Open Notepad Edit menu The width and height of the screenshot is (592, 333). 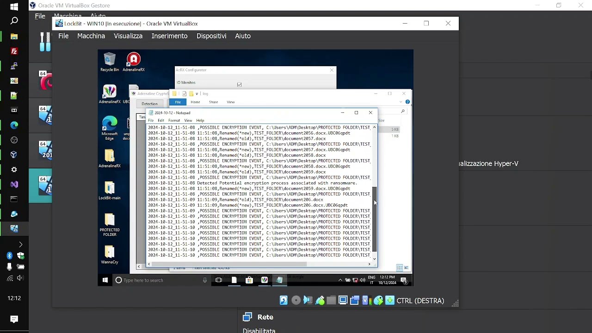(x=161, y=120)
